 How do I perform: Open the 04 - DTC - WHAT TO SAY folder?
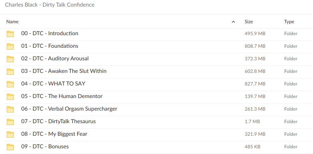click(53, 84)
